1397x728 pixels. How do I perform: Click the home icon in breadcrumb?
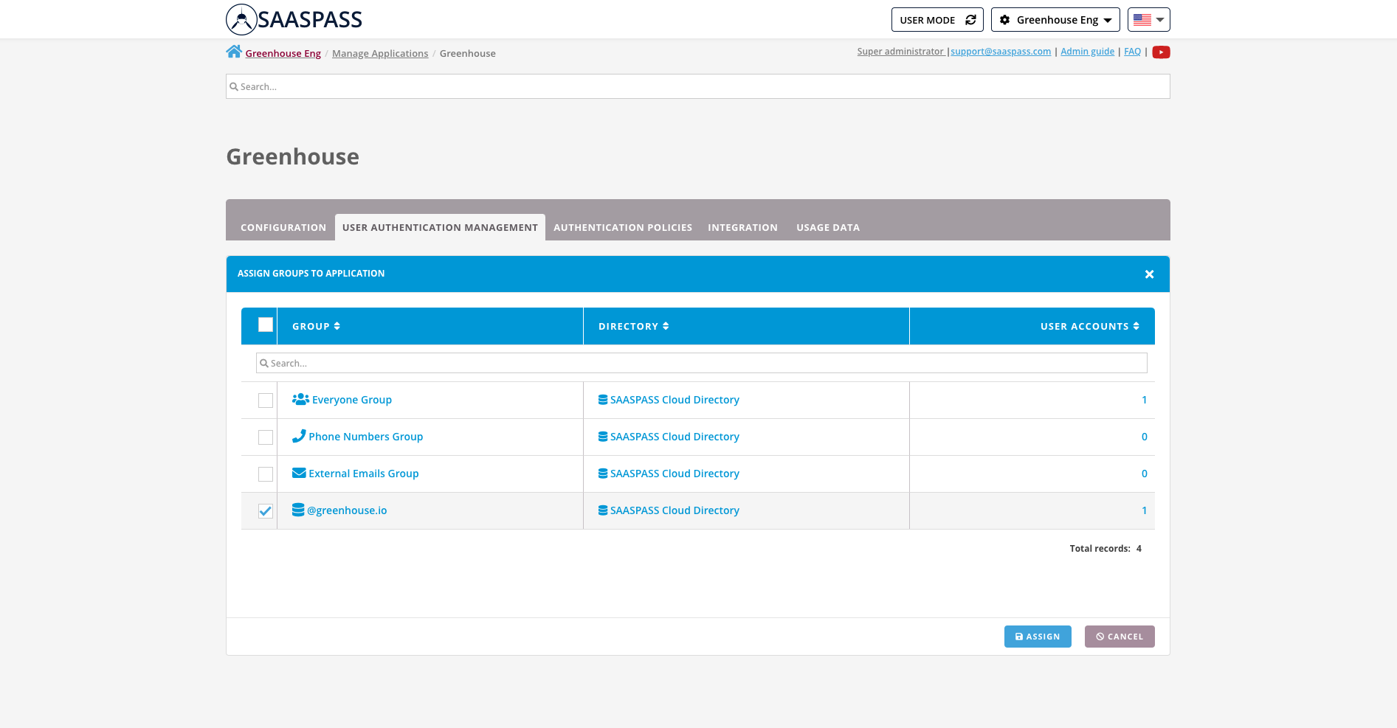coord(234,52)
